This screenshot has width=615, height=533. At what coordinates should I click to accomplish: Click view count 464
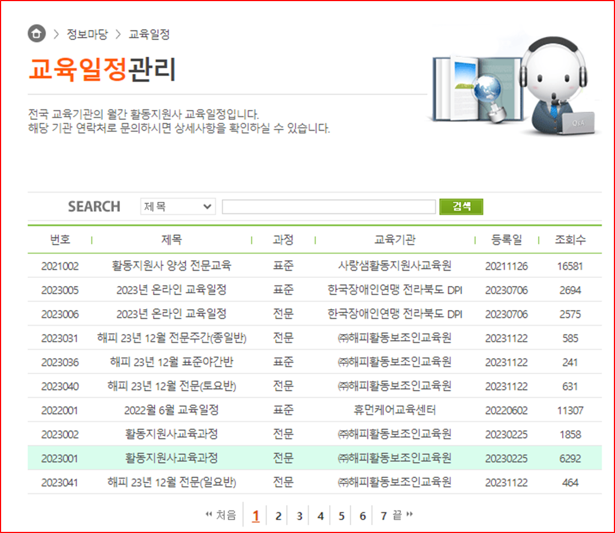point(570,482)
